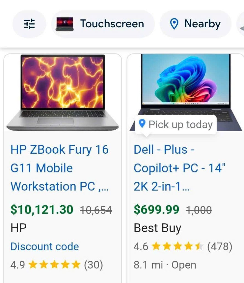Select the Best Buy seller name
Image resolution: width=244 pixels, height=283 pixels.
click(x=157, y=228)
